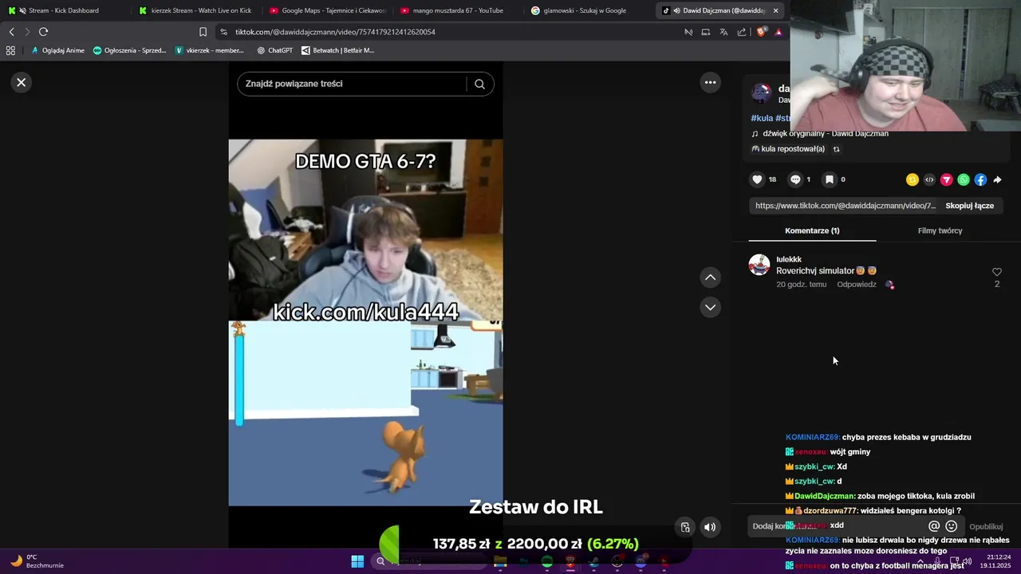Click the TikTok video player
Viewport: 1021px width, 574px height.
[365, 323]
